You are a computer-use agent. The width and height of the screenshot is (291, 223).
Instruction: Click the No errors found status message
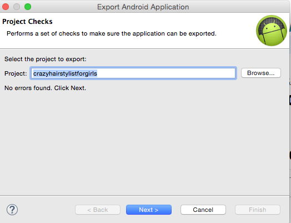pyautogui.click(x=46, y=88)
